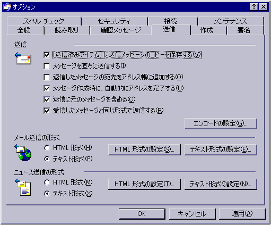Click the globe mail format icon
Viewport: 271px width, 225px height.
(x=23, y=153)
